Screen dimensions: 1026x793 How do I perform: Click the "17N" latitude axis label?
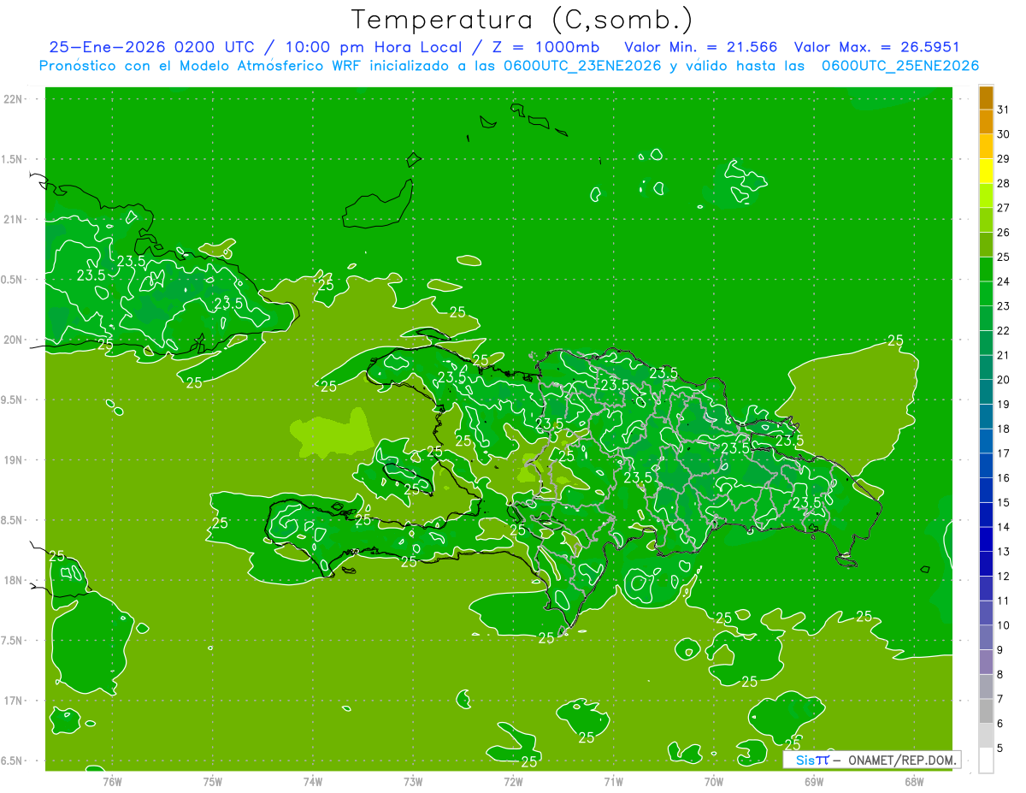point(13,701)
